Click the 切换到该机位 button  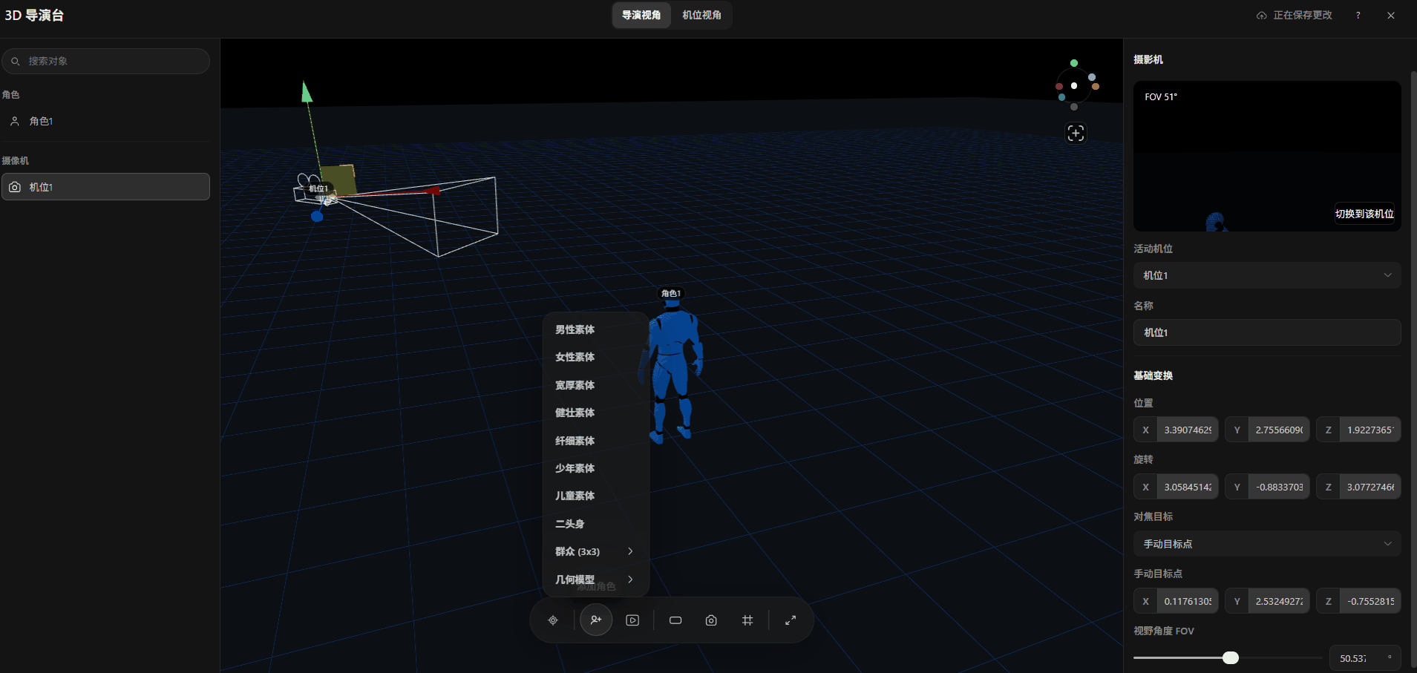coord(1364,214)
